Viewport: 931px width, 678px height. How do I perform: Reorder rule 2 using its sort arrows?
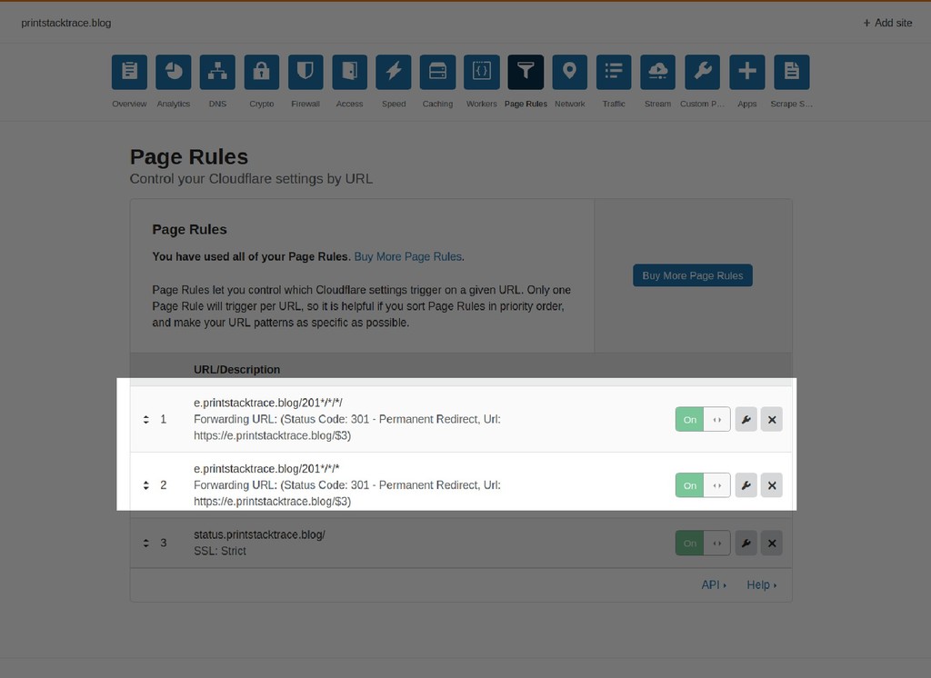point(146,485)
